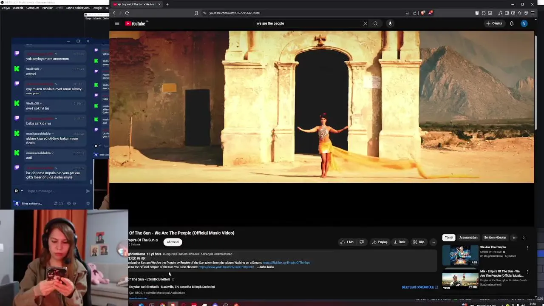This screenshot has height=306, width=544.
Task: Click chat message 'baba sarkıdır ya'
Action: (39, 123)
